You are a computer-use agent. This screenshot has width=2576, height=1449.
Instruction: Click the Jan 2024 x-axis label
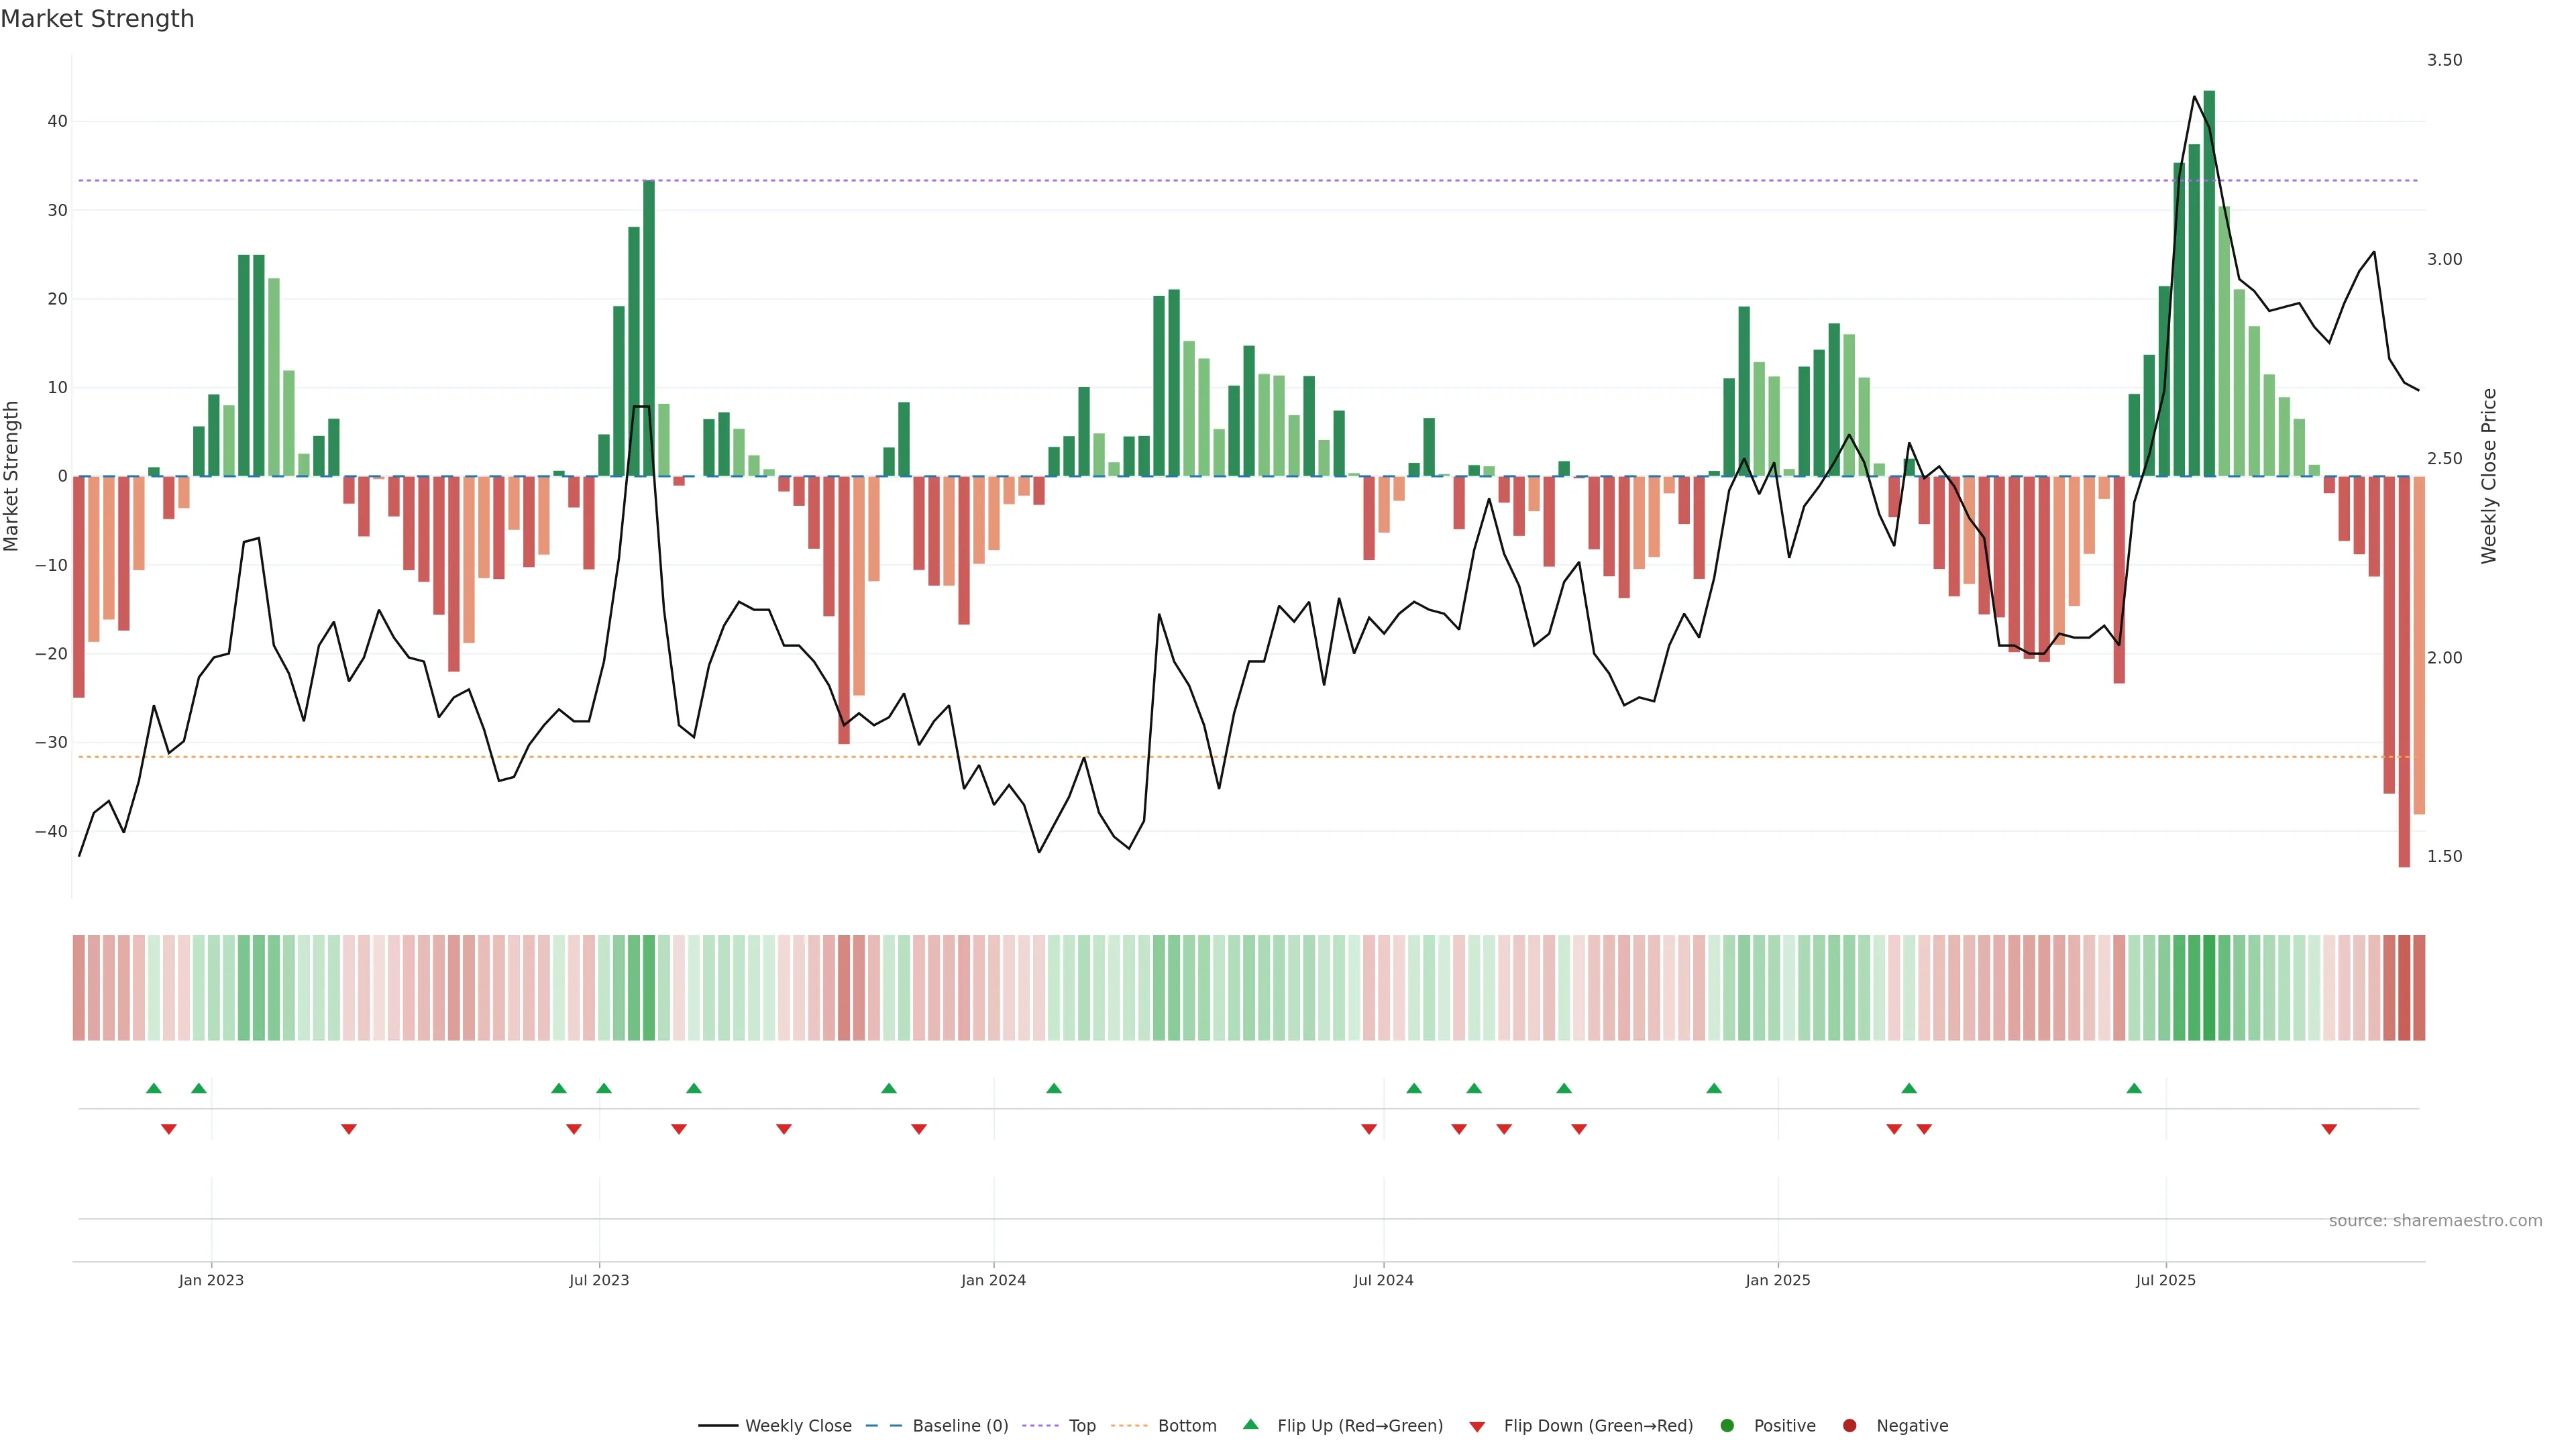click(x=993, y=1280)
